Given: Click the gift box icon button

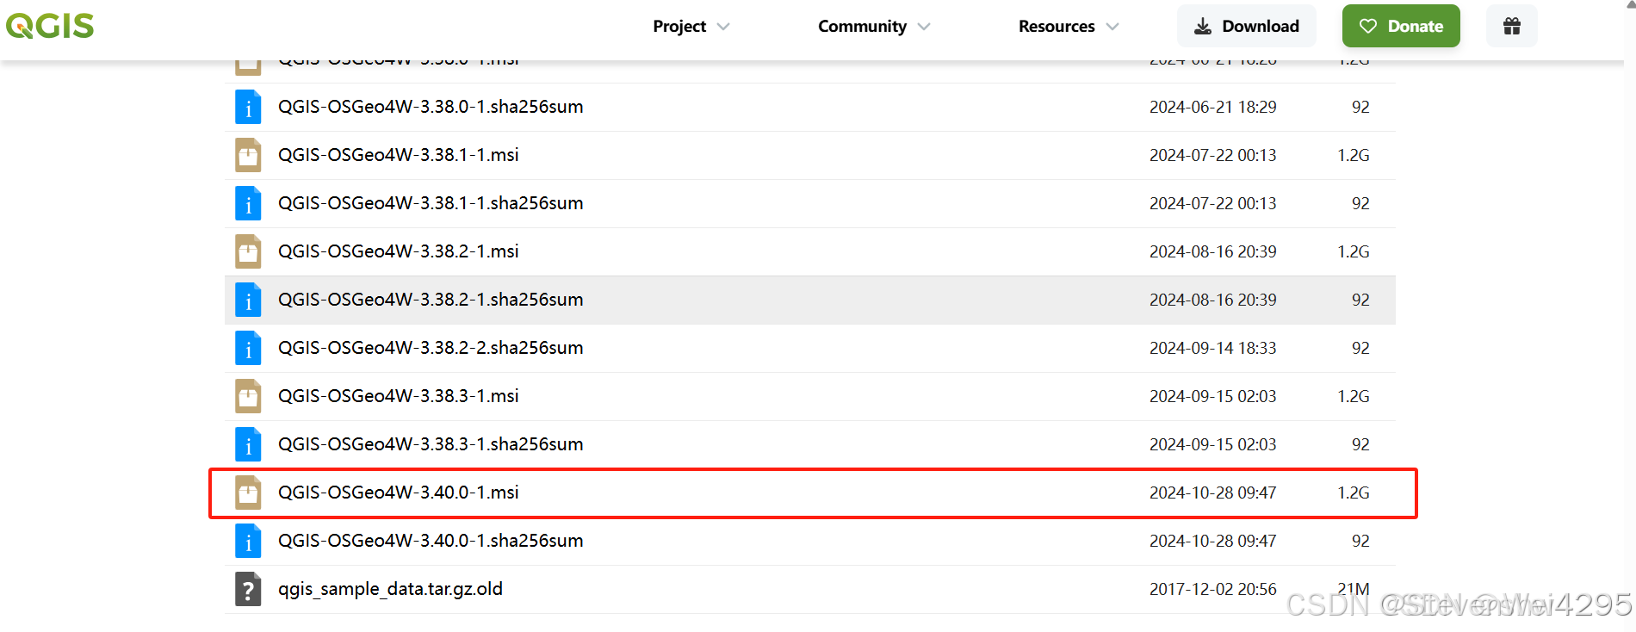Looking at the screenshot, I should pos(1512,26).
